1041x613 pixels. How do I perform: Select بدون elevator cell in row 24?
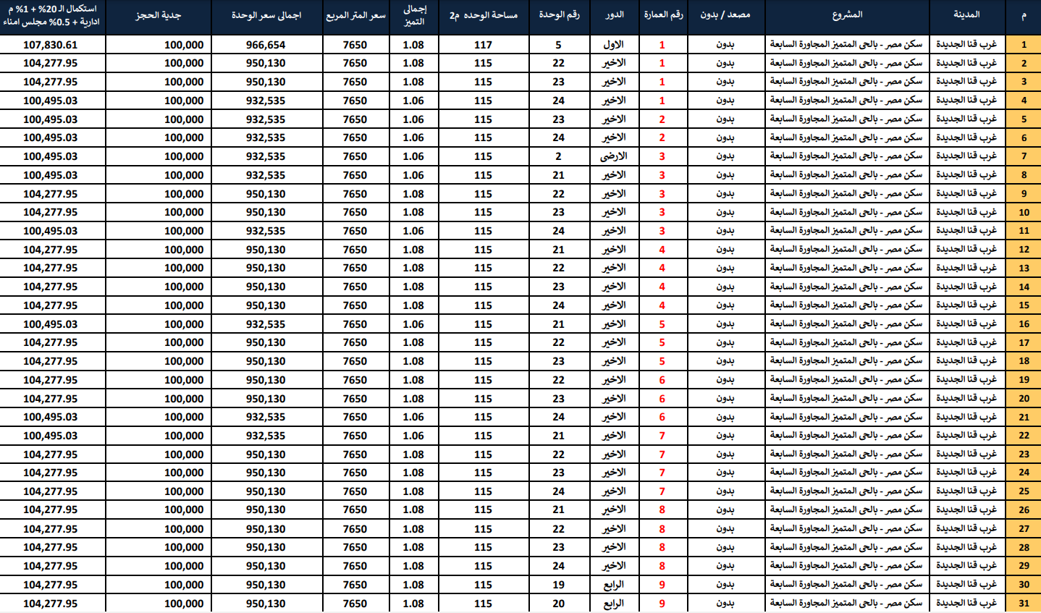pos(725,473)
